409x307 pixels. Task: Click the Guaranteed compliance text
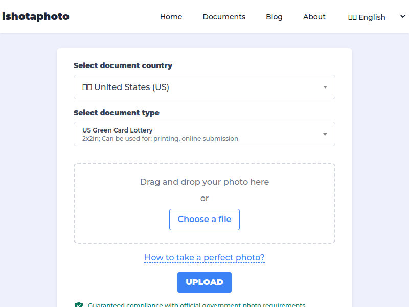tap(196, 305)
